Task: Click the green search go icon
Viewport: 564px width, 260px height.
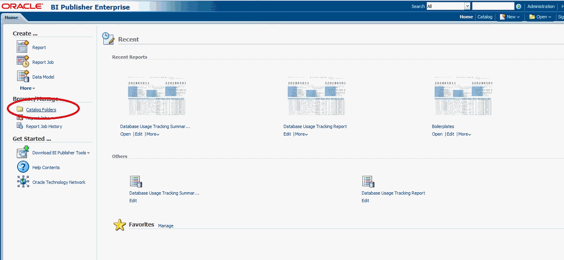Action: pos(518,6)
